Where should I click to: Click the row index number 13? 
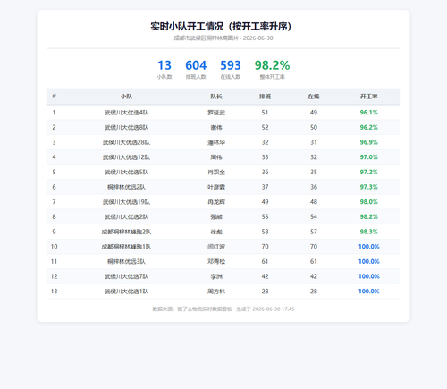tap(54, 292)
